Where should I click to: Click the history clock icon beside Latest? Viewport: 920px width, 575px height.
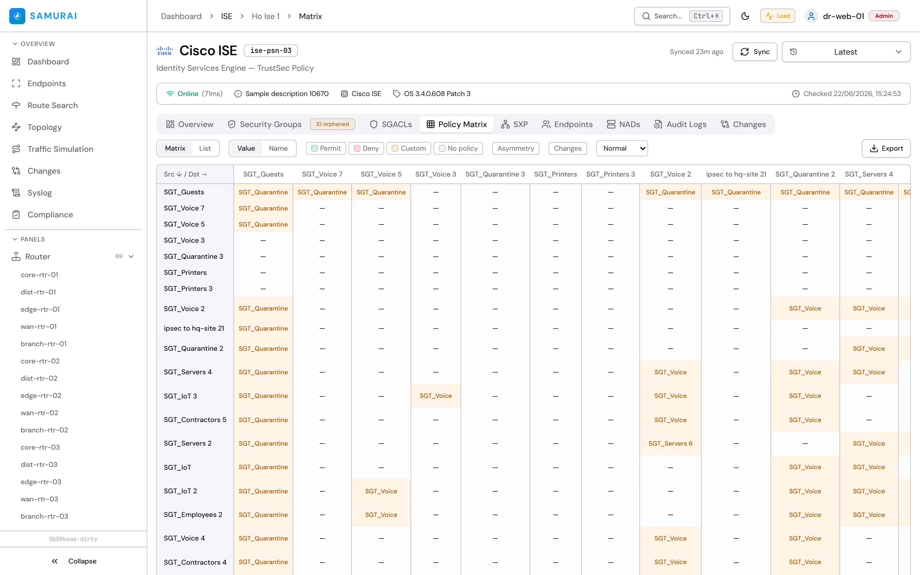(x=793, y=52)
